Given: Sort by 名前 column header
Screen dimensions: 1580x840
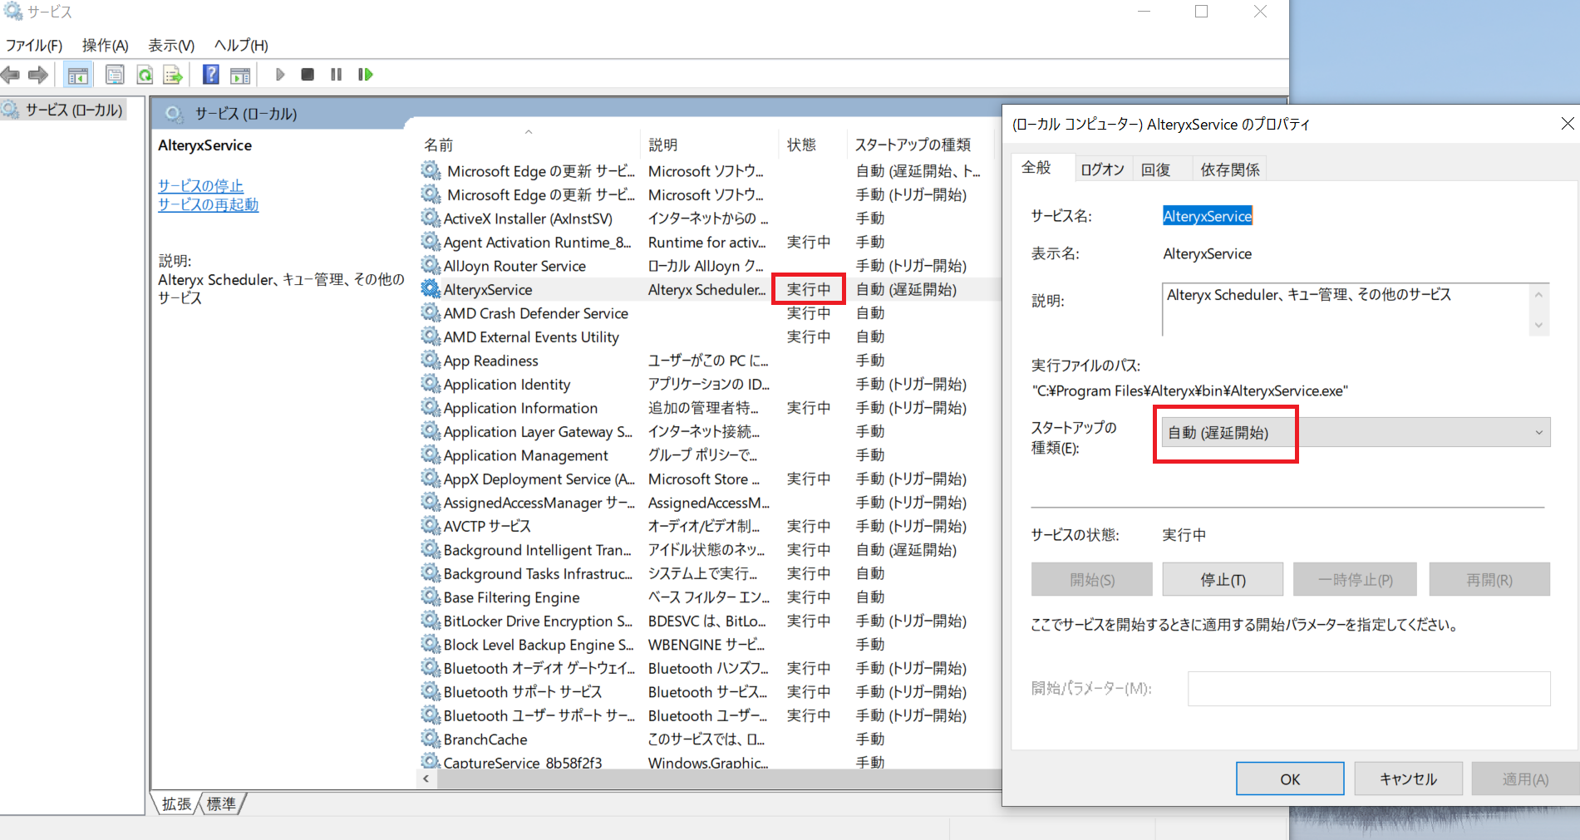Looking at the screenshot, I should point(529,145).
